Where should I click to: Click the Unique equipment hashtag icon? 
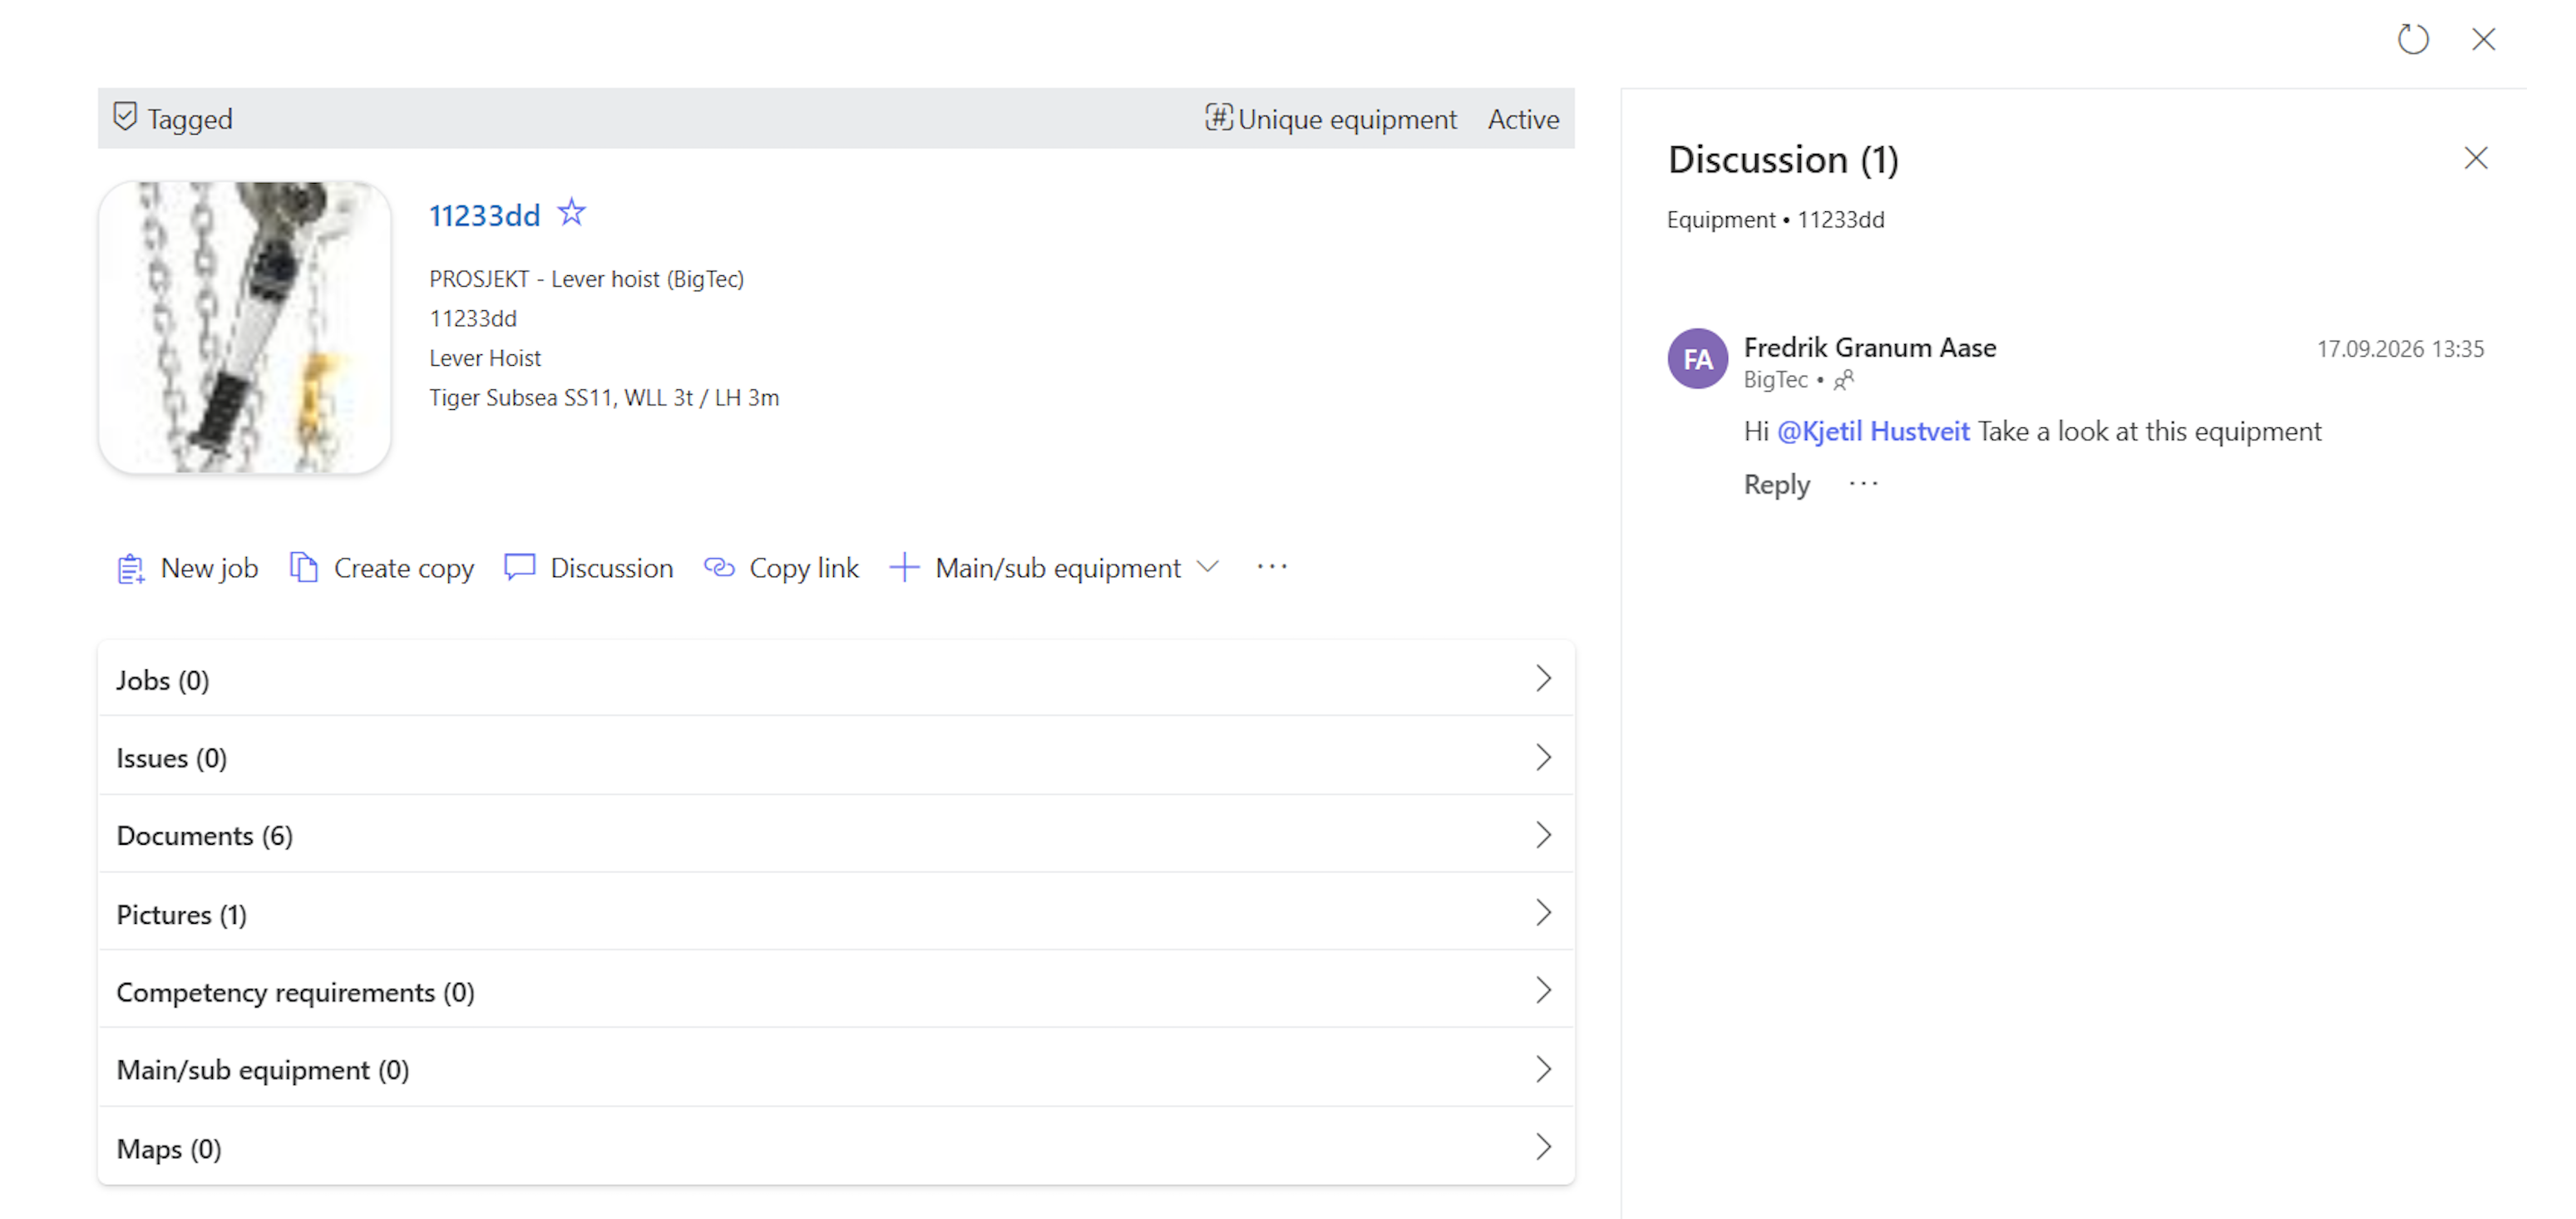(1217, 118)
